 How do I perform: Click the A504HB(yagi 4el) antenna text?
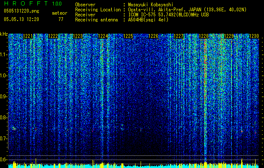click(148, 20)
